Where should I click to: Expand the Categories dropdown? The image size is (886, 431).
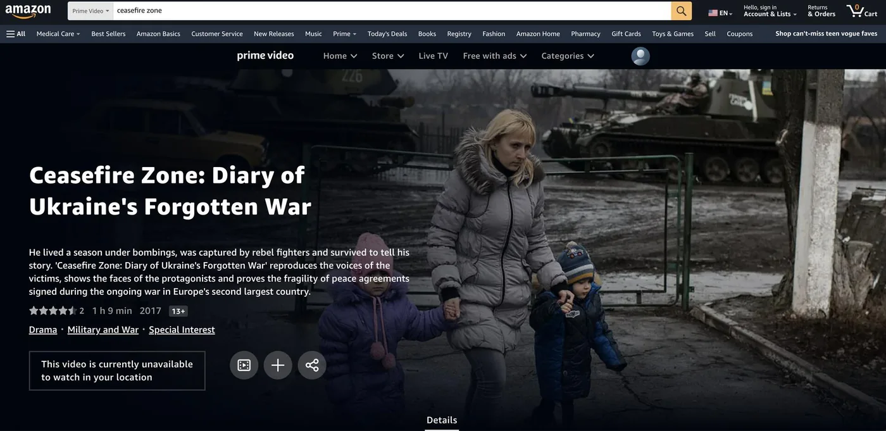tap(568, 56)
